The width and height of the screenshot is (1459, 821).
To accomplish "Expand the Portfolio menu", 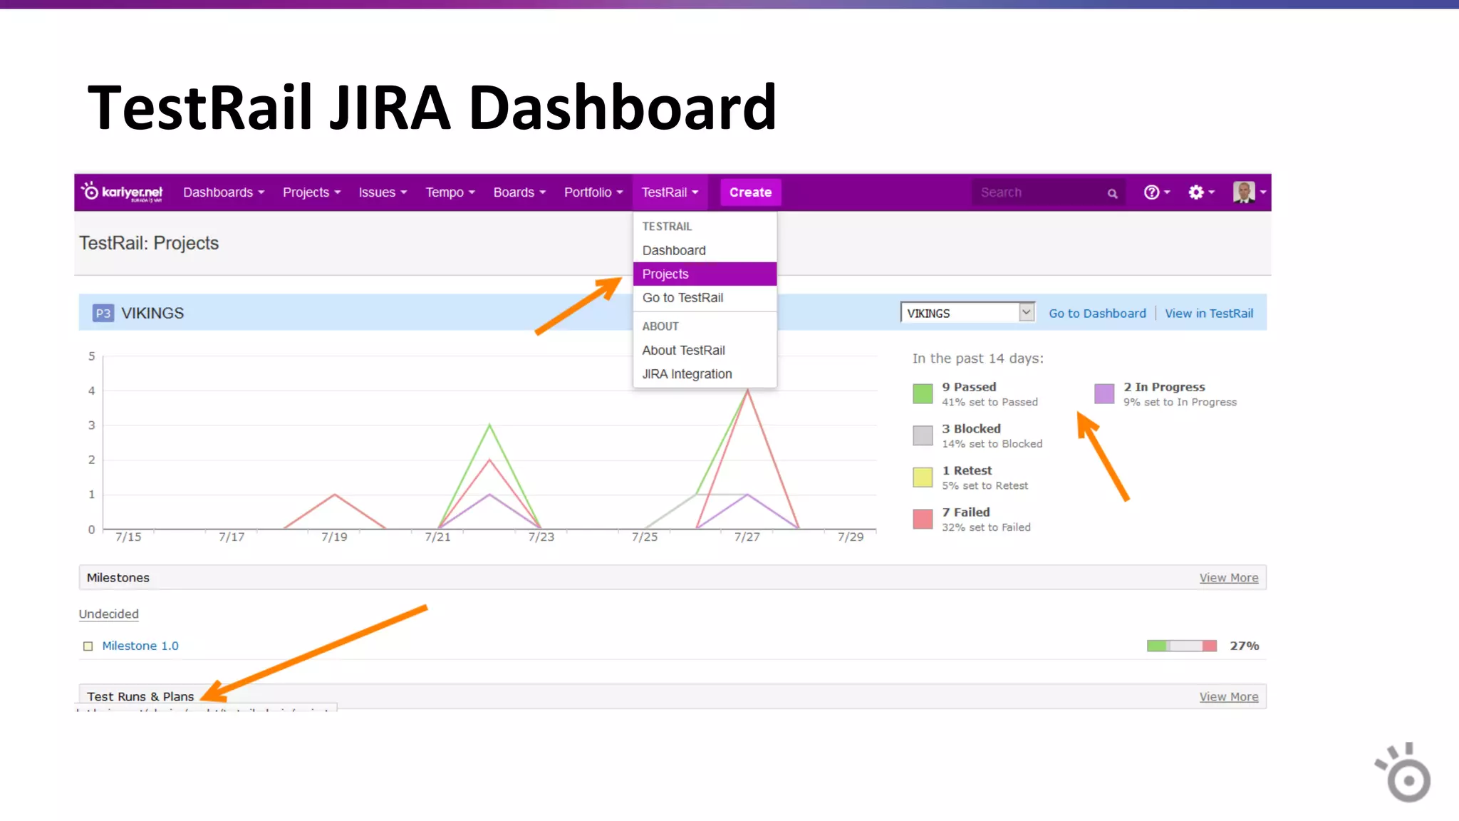I will 593,192.
